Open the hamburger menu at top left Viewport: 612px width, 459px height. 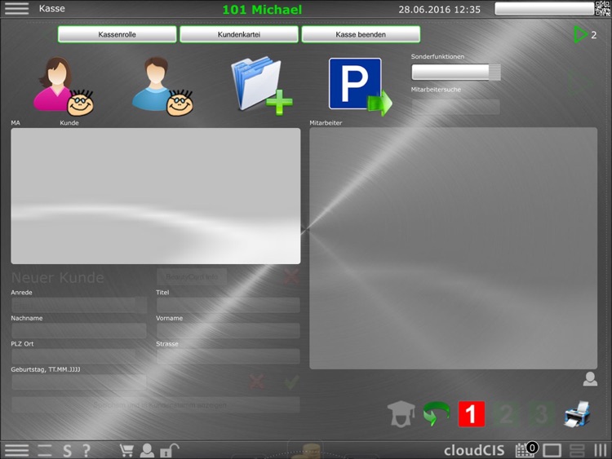16,9
